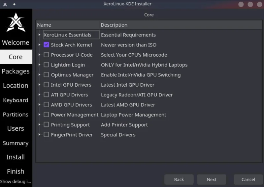
Task: Tick the Lightdm Login checkbox
Action: tap(46, 65)
